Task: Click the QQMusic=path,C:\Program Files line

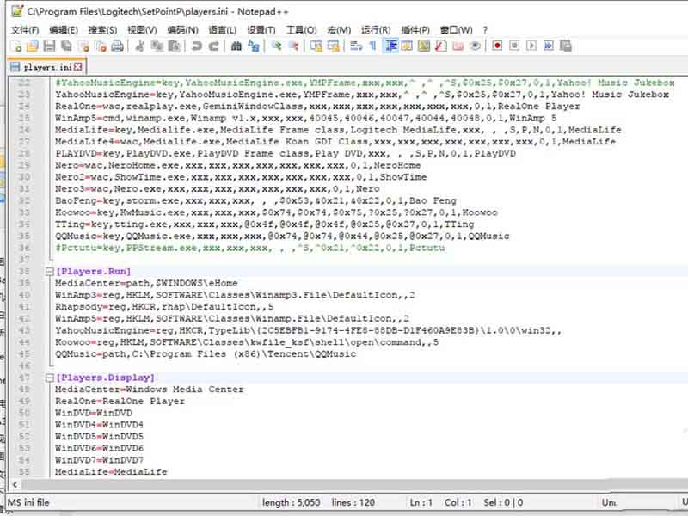Action: pyautogui.click(x=206, y=354)
